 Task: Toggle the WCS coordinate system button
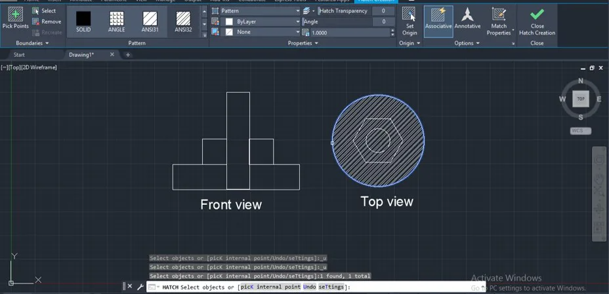coord(581,131)
